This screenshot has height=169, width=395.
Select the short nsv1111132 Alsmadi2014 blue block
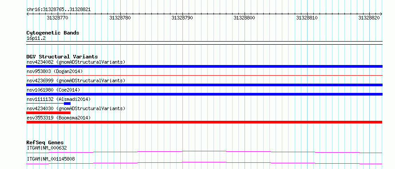[67, 104]
